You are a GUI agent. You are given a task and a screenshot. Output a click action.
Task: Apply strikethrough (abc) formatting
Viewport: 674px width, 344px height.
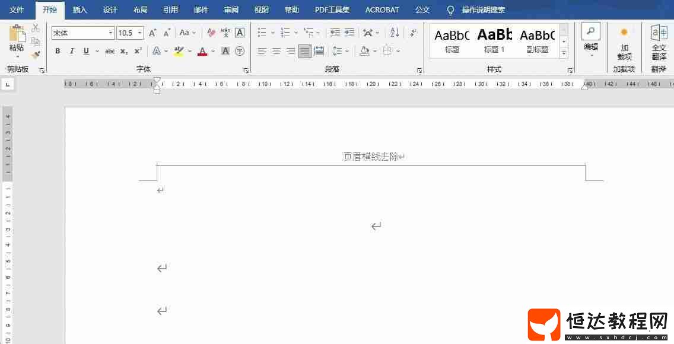[x=110, y=51]
